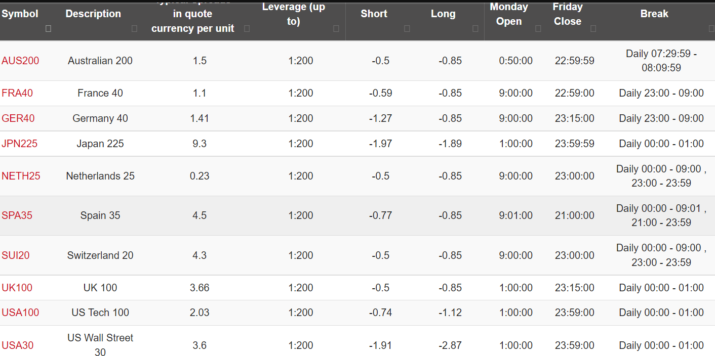Click the UK100 symbol link
715x356 pixels.
(17, 288)
